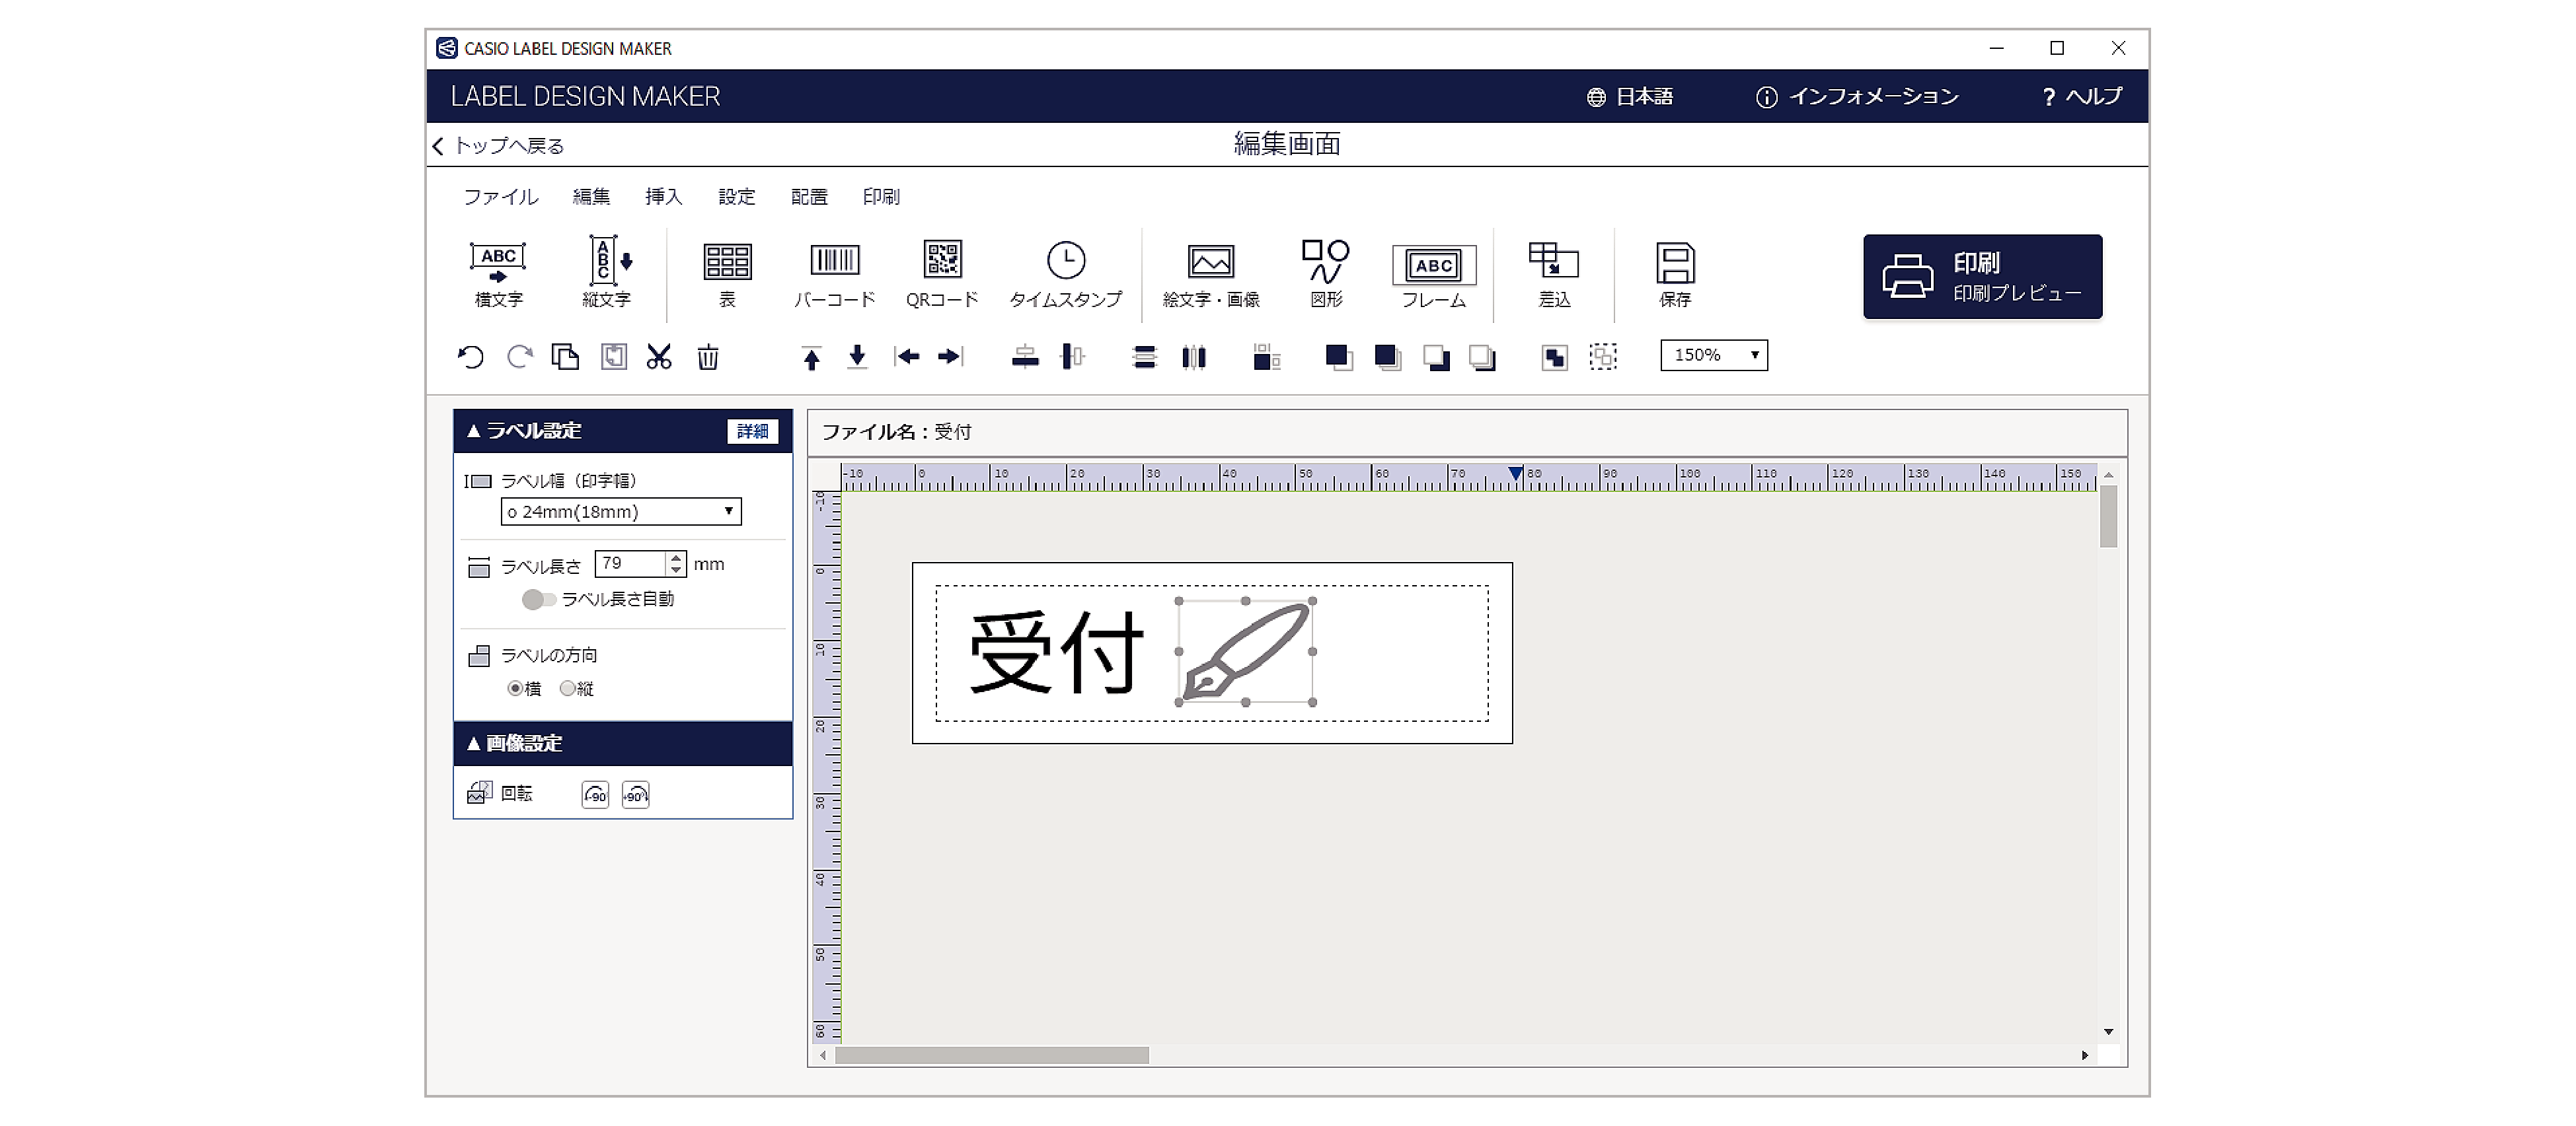Open 絵文字・画像 picture insert tool
Image resolution: width=2576 pixels, height=1126 pixels.
coord(1210,274)
